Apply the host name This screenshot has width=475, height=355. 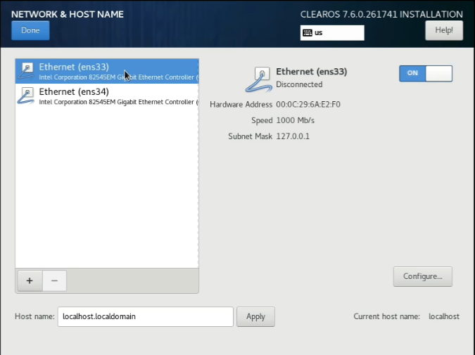[x=255, y=316]
